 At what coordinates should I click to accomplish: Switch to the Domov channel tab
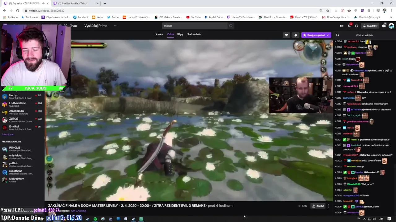(x=159, y=34)
